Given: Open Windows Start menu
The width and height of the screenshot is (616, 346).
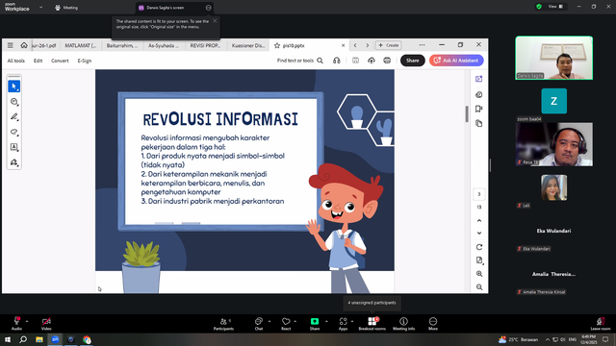Looking at the screenshot, I should pyautogui.click(x=8, y=339).
